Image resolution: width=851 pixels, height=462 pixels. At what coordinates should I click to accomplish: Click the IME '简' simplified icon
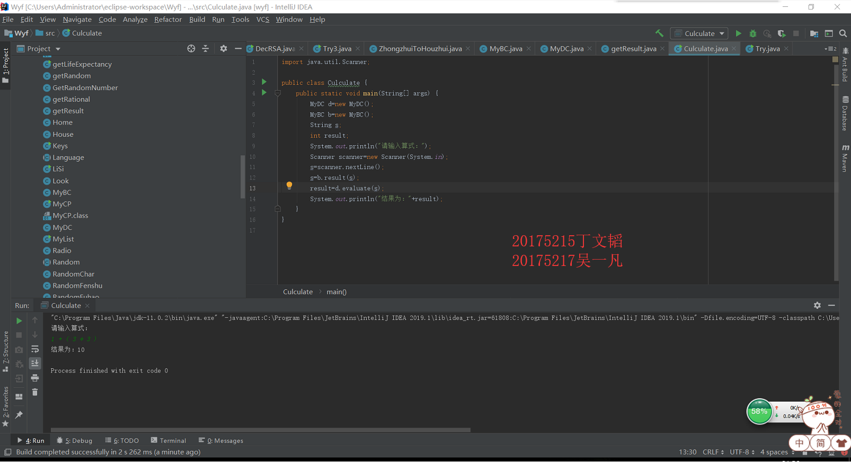[820, 443]
